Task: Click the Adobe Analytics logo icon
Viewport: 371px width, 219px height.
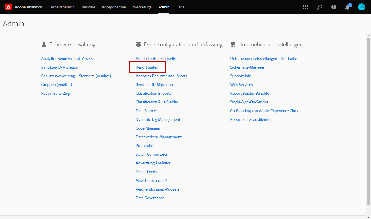Action: [8, 7]
